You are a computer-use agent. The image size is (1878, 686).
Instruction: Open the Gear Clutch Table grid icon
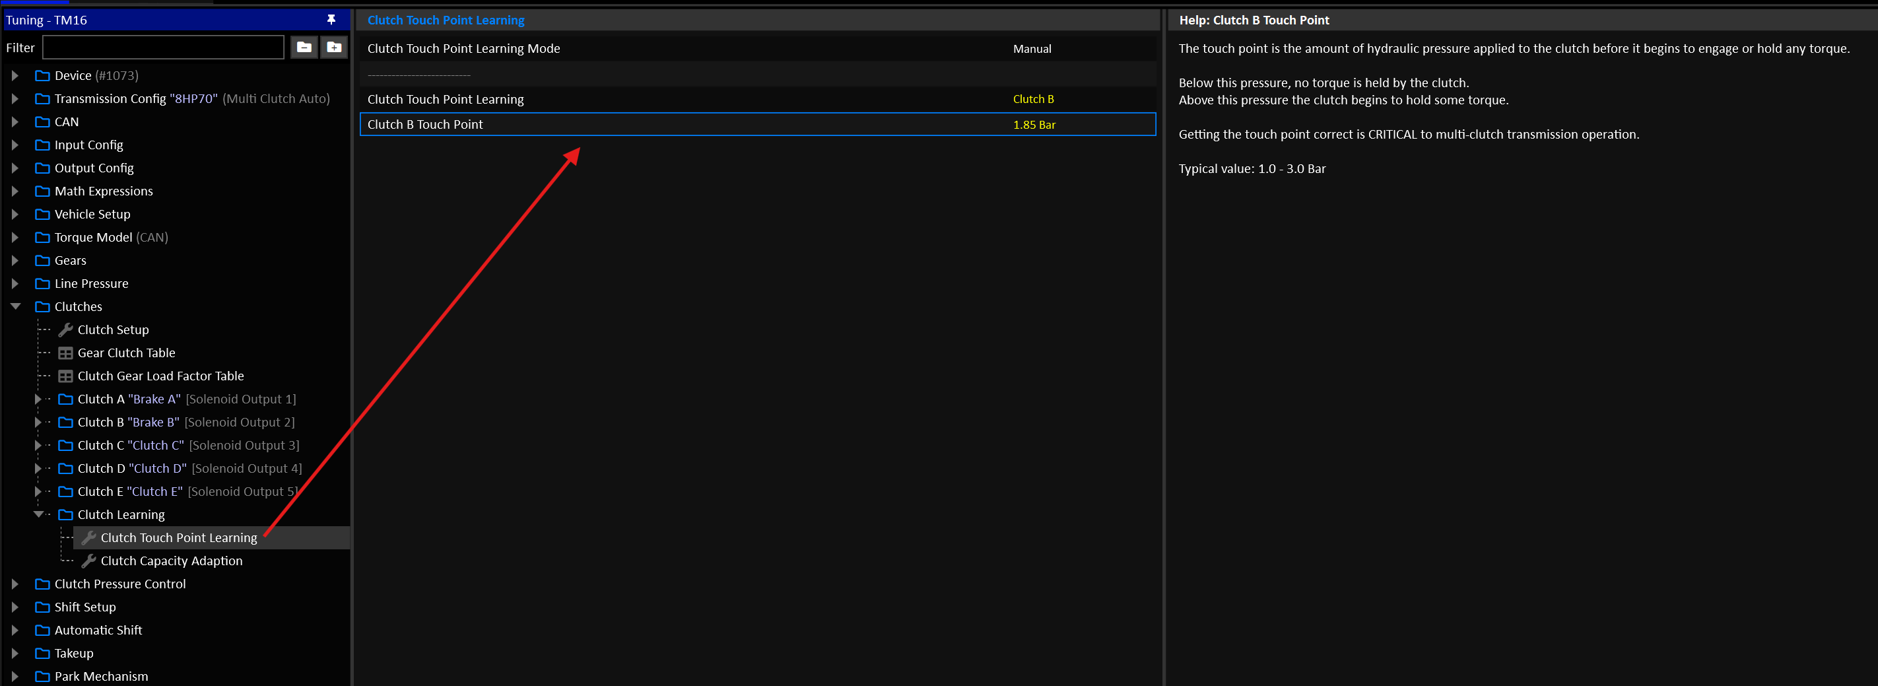65,353
